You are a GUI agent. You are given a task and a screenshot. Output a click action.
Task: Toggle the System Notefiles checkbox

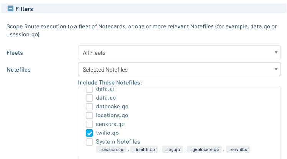[89, 142]
